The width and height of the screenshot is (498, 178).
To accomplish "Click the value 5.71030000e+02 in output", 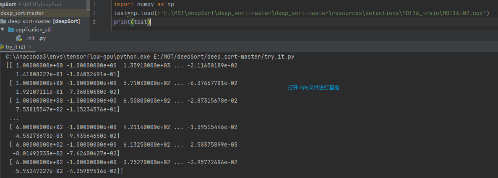I will 147,83.
